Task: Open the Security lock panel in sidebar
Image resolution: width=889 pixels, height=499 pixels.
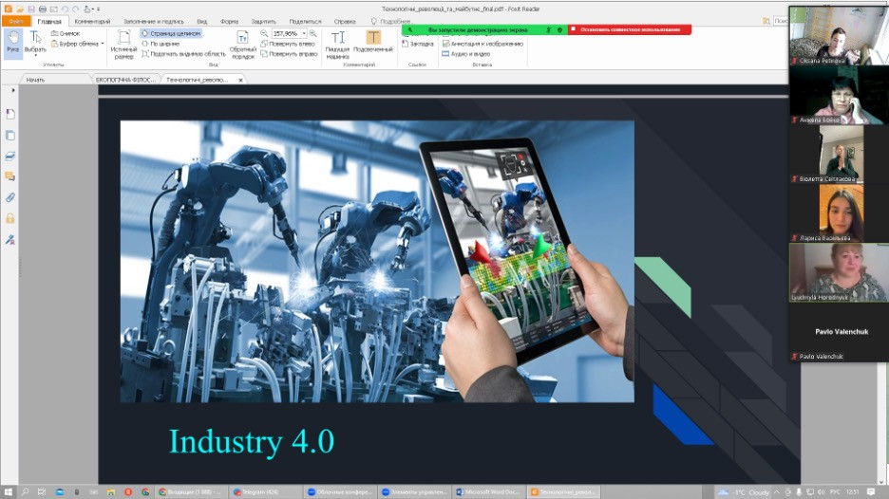Action: pyautogui.click(x=10, y=218)
